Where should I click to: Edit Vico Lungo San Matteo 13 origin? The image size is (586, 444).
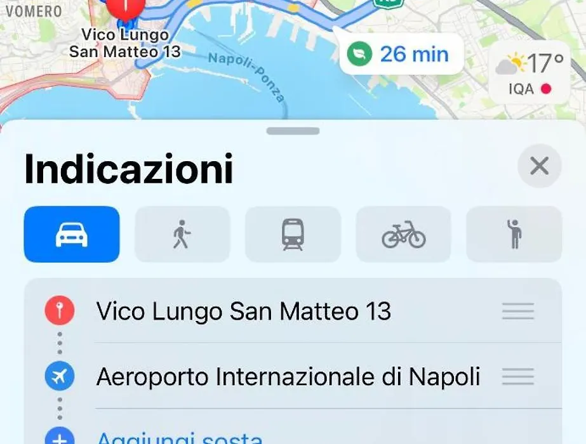(244, 311)
